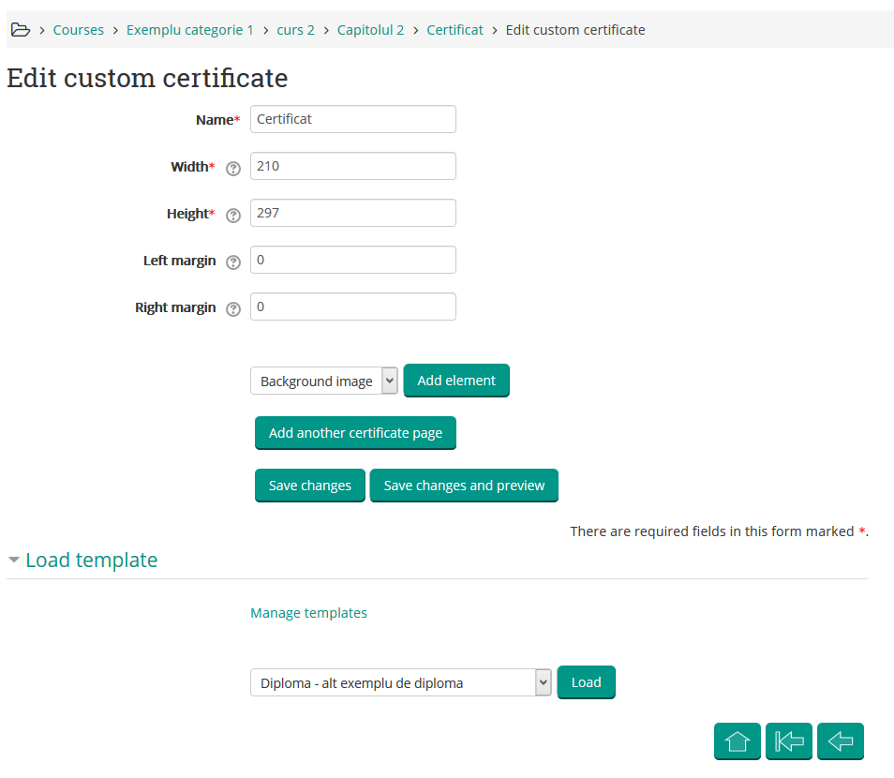Open Capitolul 2 from the breadcrumb
This screenshot has width=894, height=778.
370,29
